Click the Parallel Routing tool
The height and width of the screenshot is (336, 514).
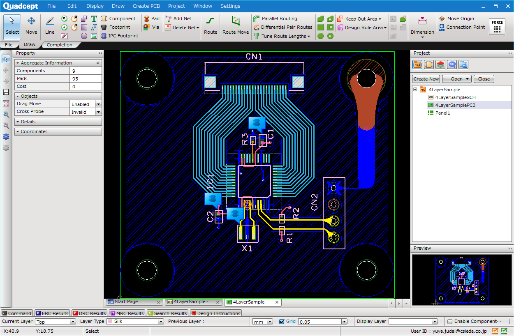click(x=275, y=18)
